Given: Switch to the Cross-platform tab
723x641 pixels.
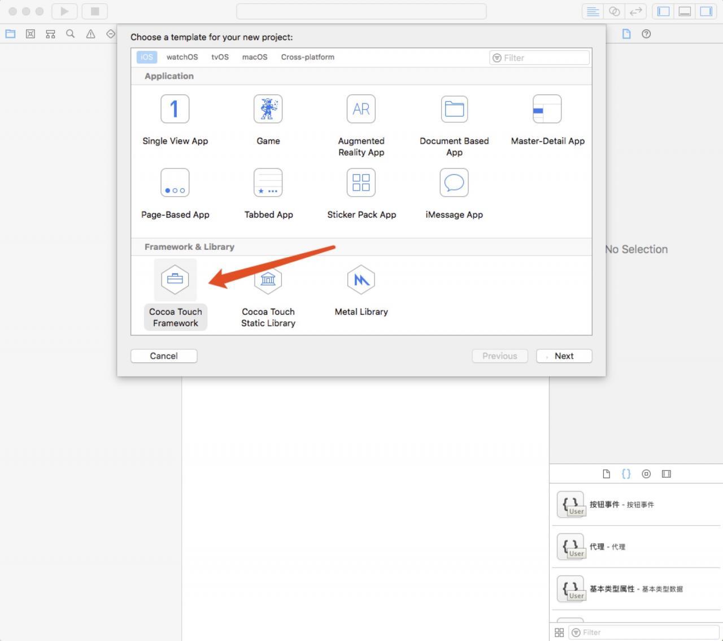Looking at the screenshot, I should pos(308,57).
